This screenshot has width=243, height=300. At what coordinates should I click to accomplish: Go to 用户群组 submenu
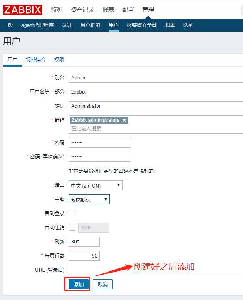[x=90, y=25]
